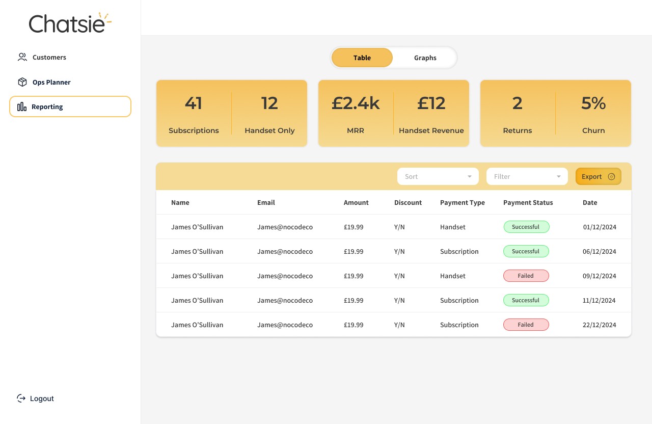Switch to the Graphs view
652x424 pixels.
[425, 58]
